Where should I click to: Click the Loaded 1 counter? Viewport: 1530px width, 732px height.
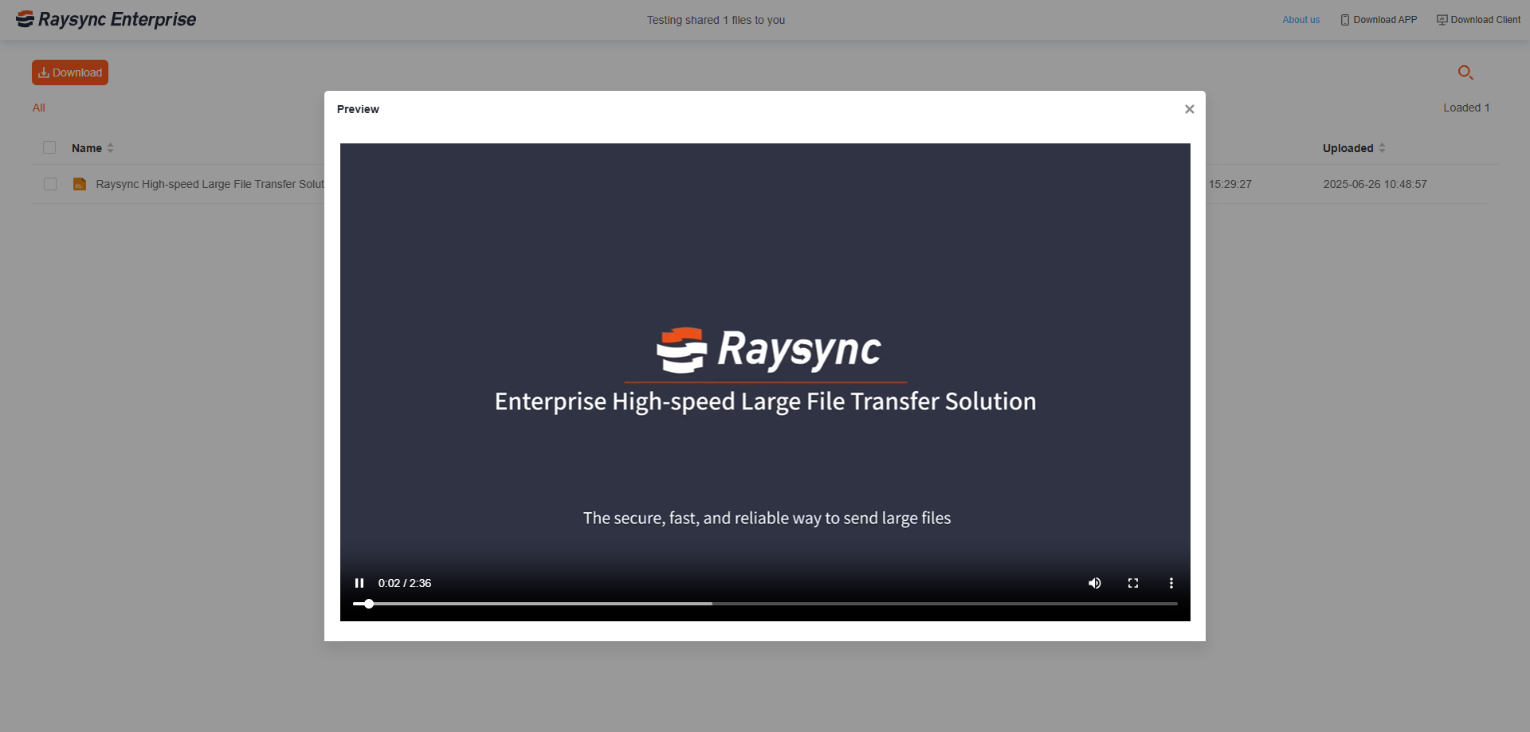(1466, 108)
